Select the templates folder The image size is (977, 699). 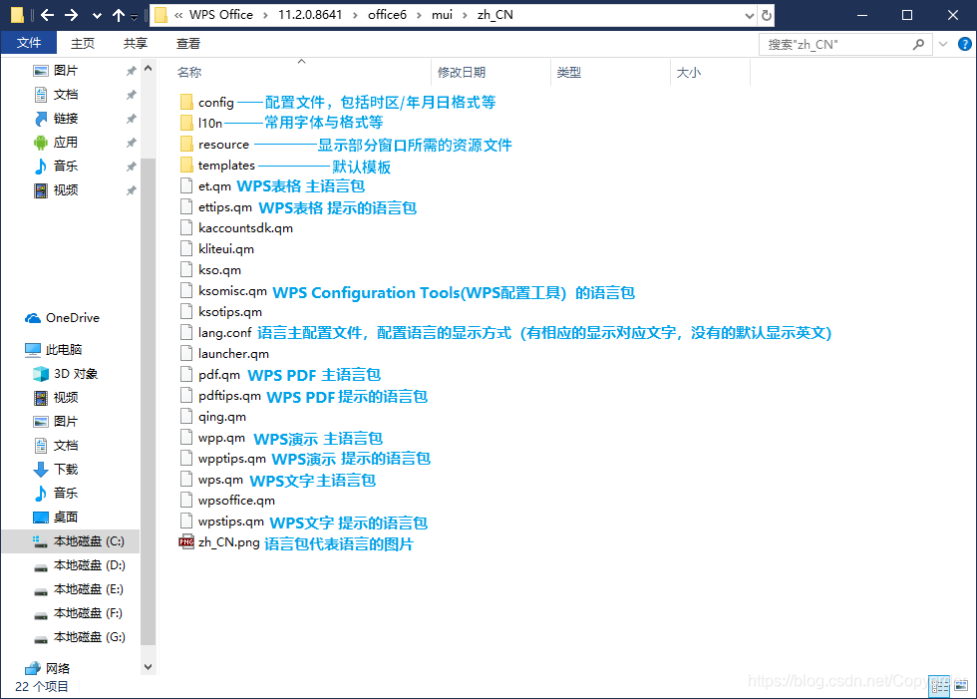(226, 166)
